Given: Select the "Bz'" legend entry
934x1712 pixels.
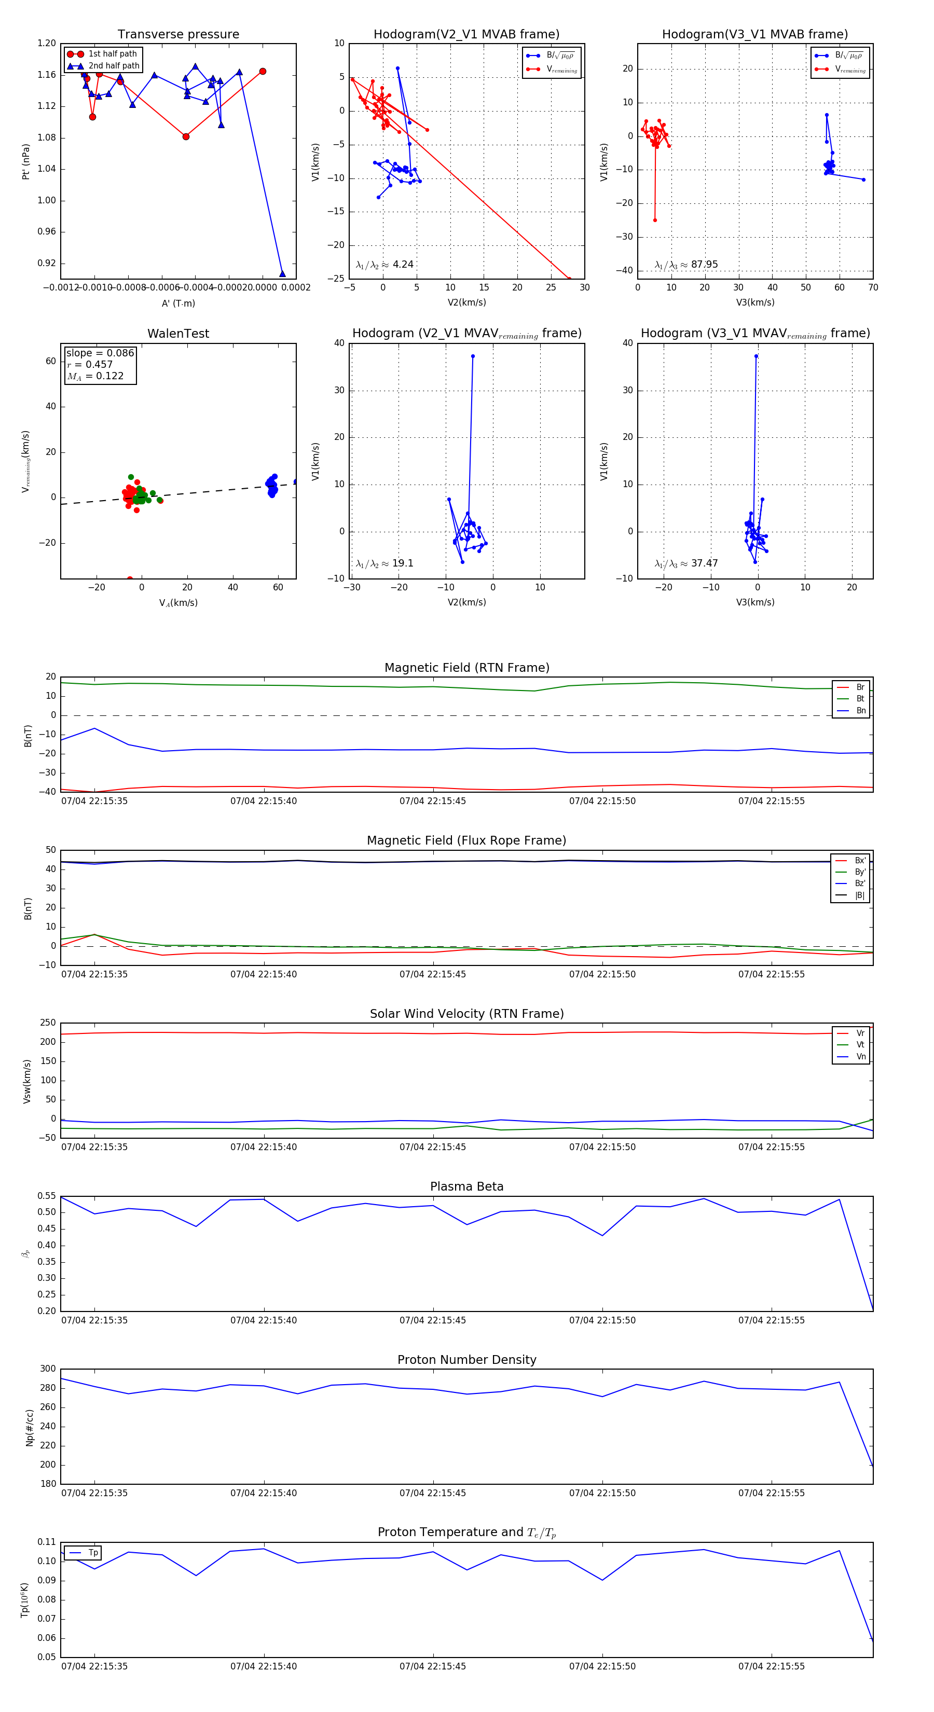Looking at the screenshot, I should (x=850, y=883).
